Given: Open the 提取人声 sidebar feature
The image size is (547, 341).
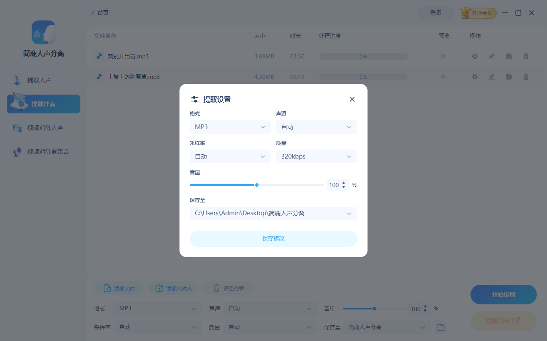Looking at the screenshot, I should click(43, 80).
